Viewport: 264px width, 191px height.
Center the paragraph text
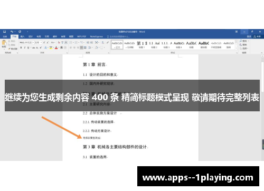74,47
